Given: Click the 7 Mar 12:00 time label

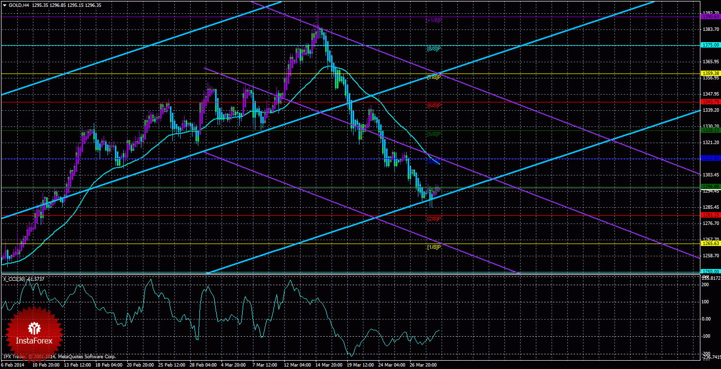Looking at the screenshot, I should click(x=265, y=365).
